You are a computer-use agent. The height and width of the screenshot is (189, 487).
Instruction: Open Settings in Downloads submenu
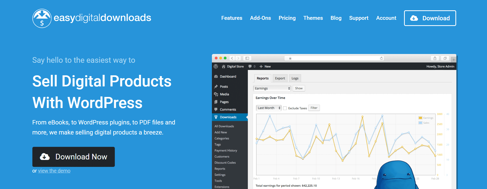coord(220,175)
